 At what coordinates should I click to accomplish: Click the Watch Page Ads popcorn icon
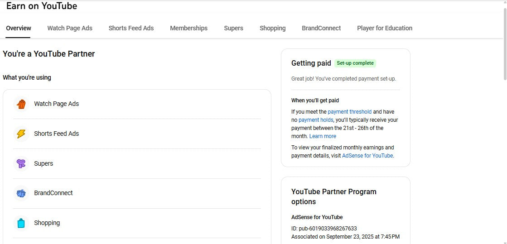point(21,104)
